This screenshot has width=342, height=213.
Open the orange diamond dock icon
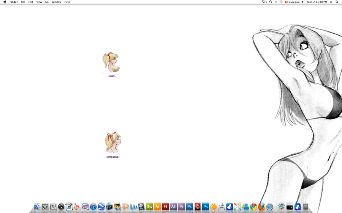point(214,207)
